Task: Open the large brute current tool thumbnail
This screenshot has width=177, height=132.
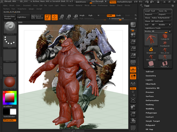Action: (151, 40)
